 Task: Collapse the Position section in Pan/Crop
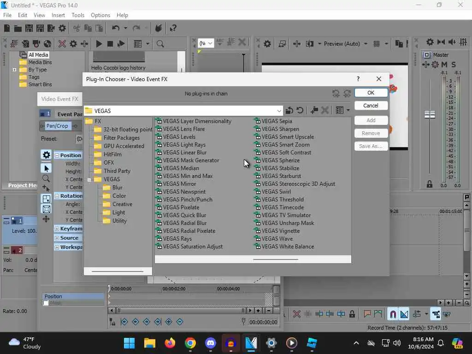coord(57,155)
